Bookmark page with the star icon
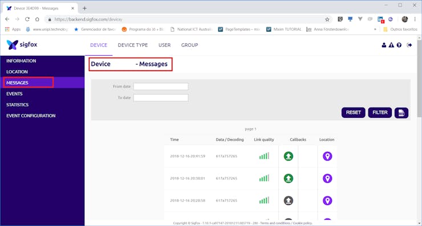 point(327,19)
